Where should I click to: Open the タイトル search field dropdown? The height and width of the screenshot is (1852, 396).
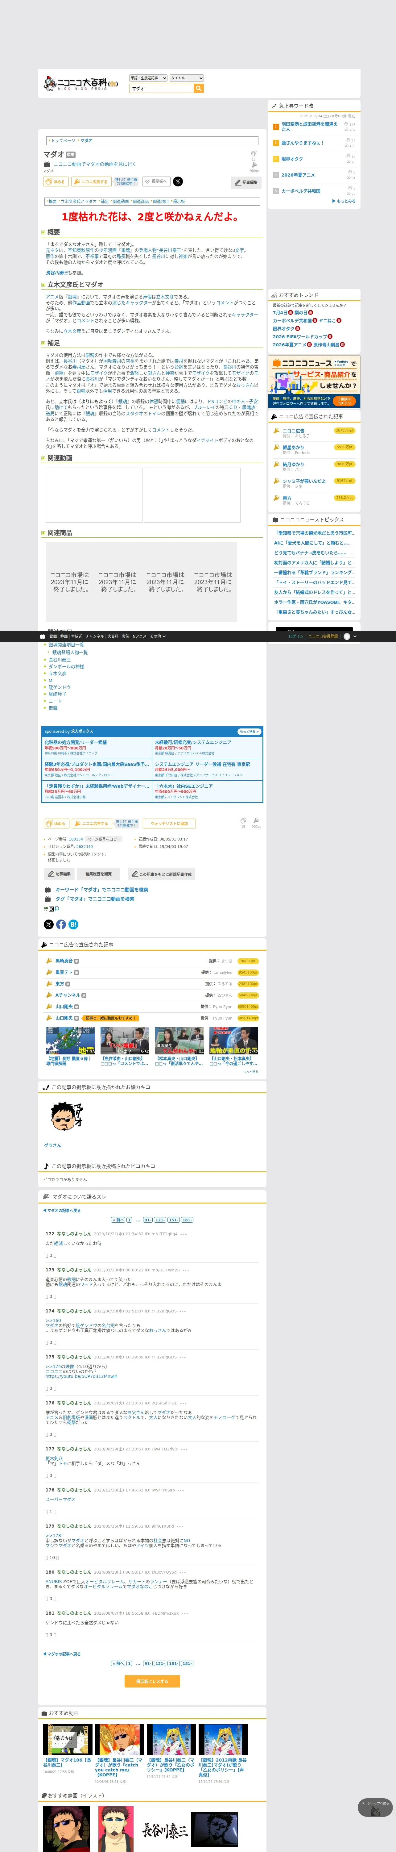tap(187, 78)
